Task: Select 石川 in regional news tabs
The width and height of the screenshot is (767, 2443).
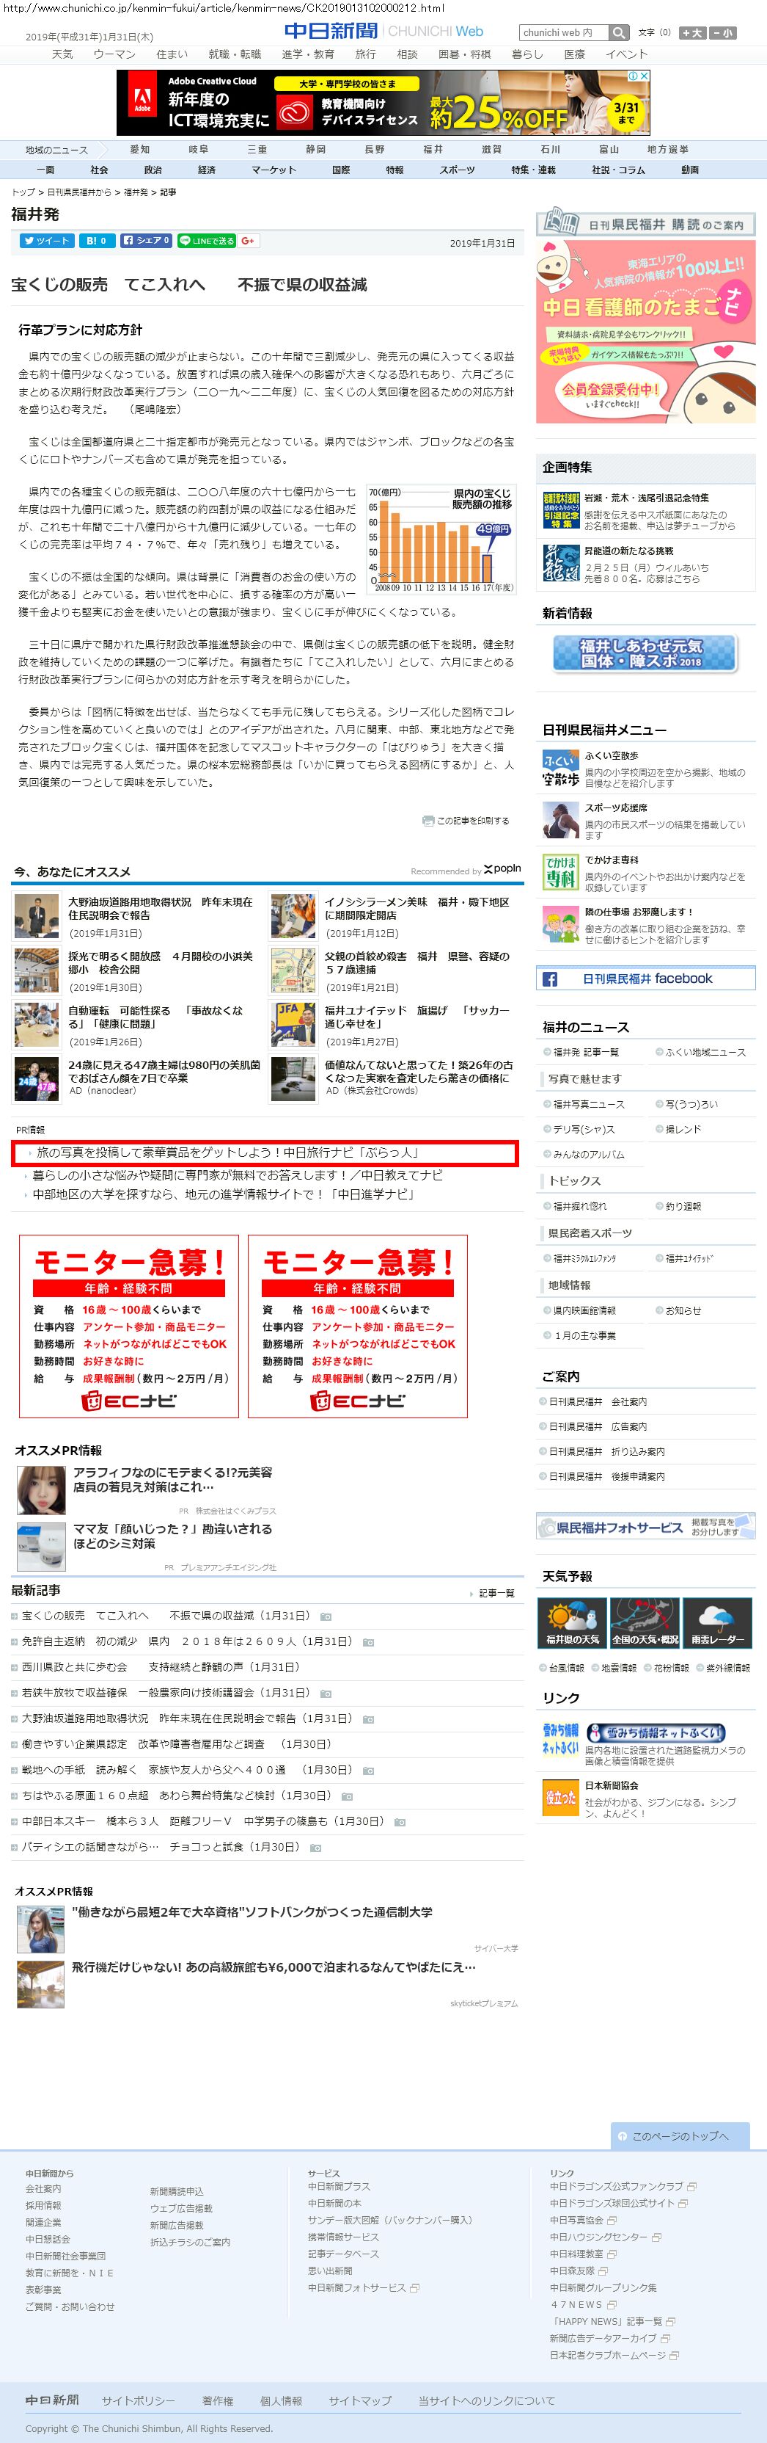Action: [550, 149]
